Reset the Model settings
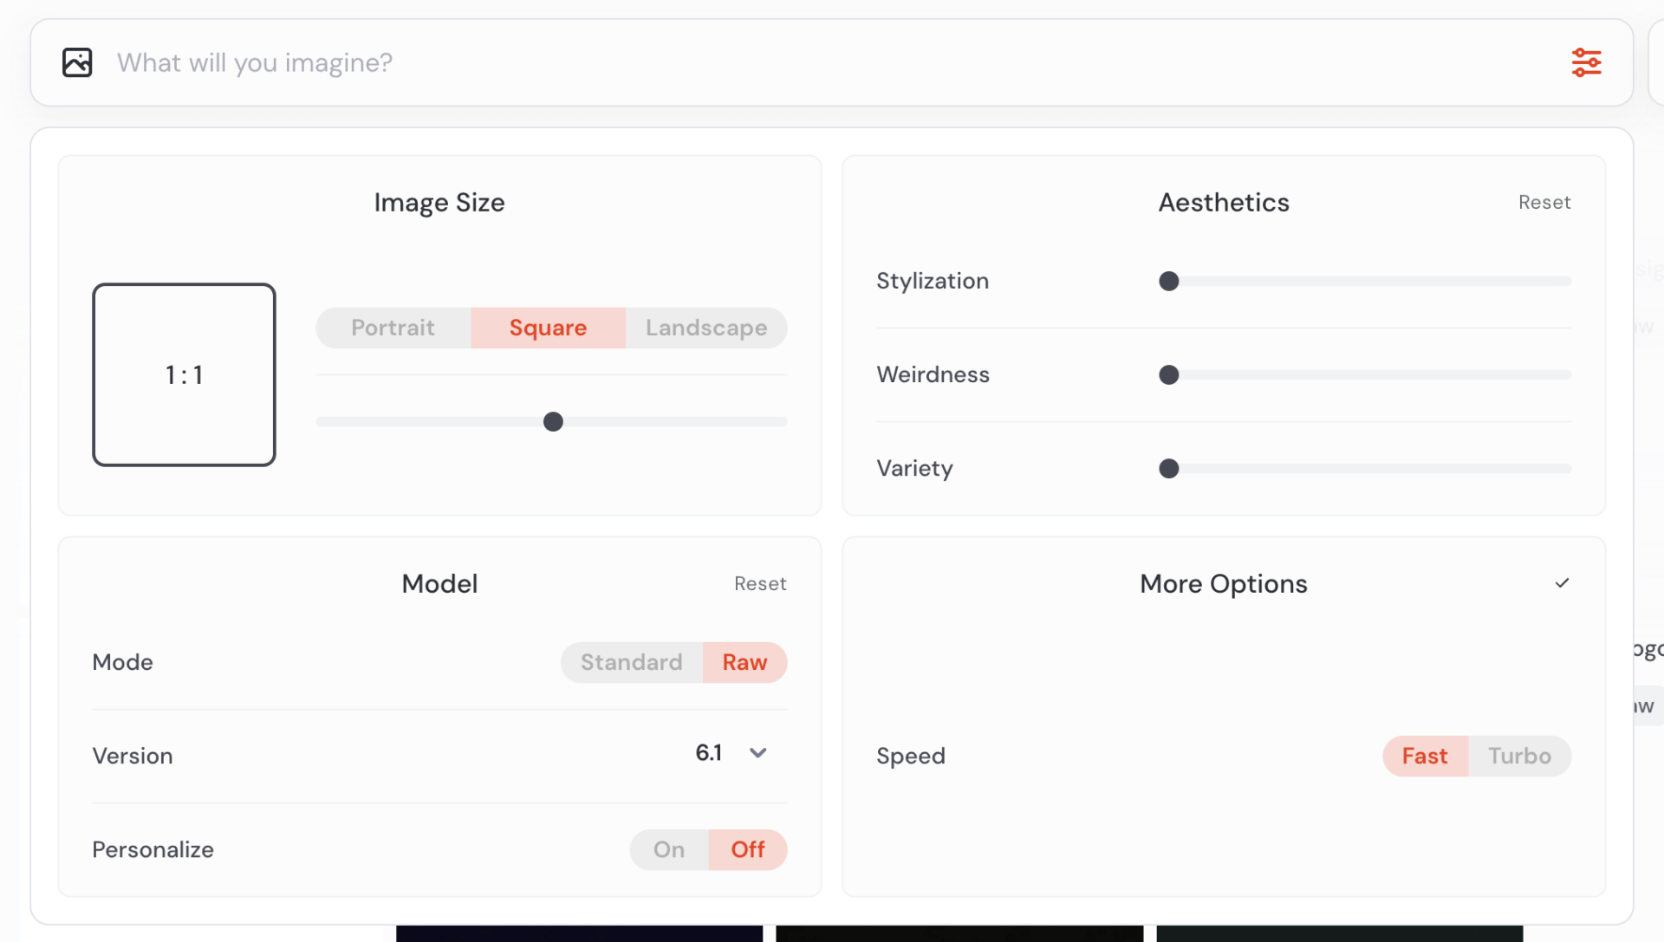 click(760, 584)
